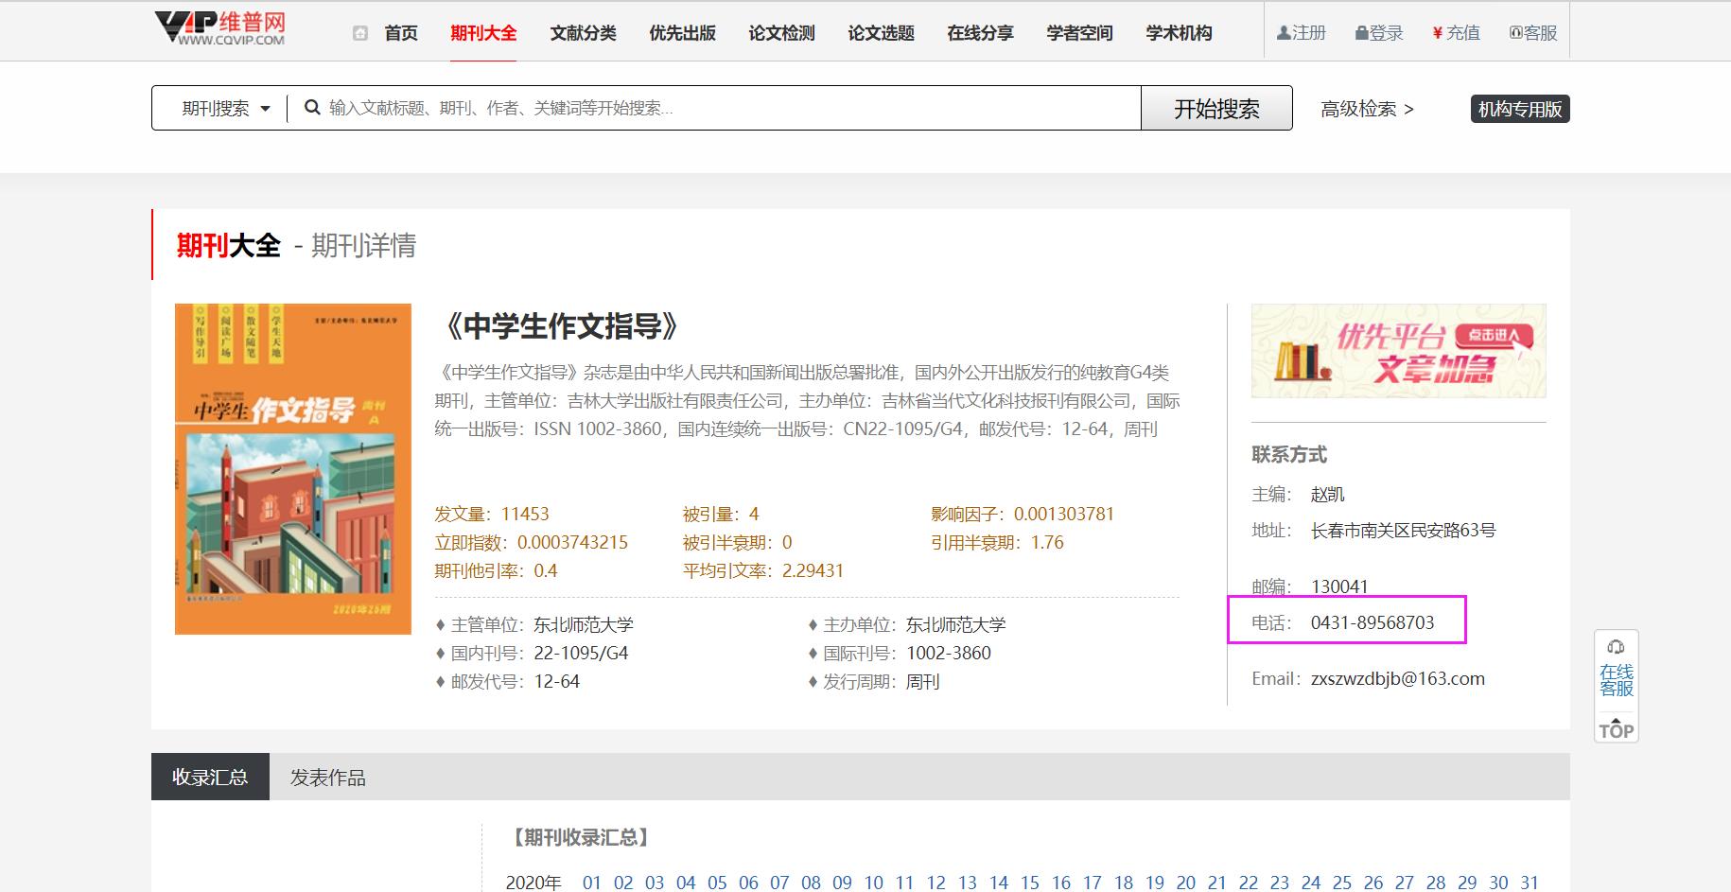Image resolution: width=1731 pixels, height=892 pixels.
Task: Click the 优先平台文章加急 banner
Action: (1397, 352)
